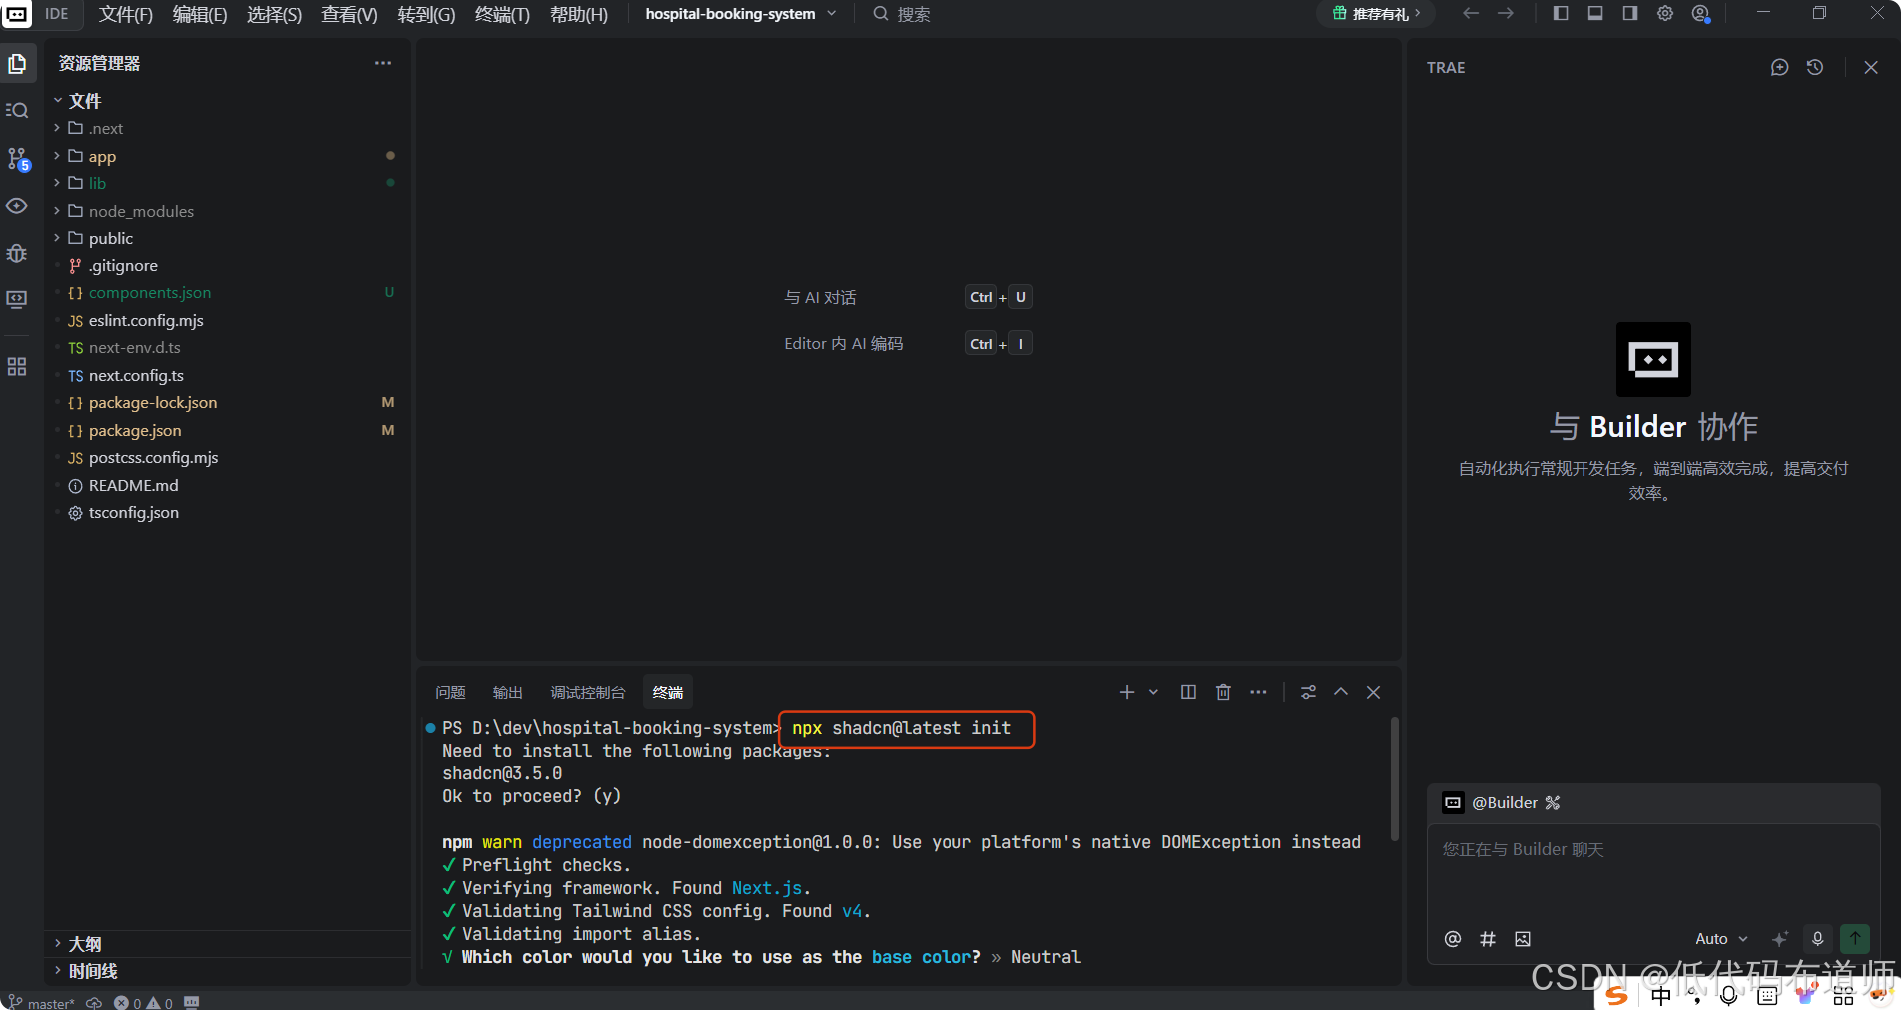Screen dimensions: 1901x1010
Task: Create new terminal with plus icon
Action: (1126, 692)
